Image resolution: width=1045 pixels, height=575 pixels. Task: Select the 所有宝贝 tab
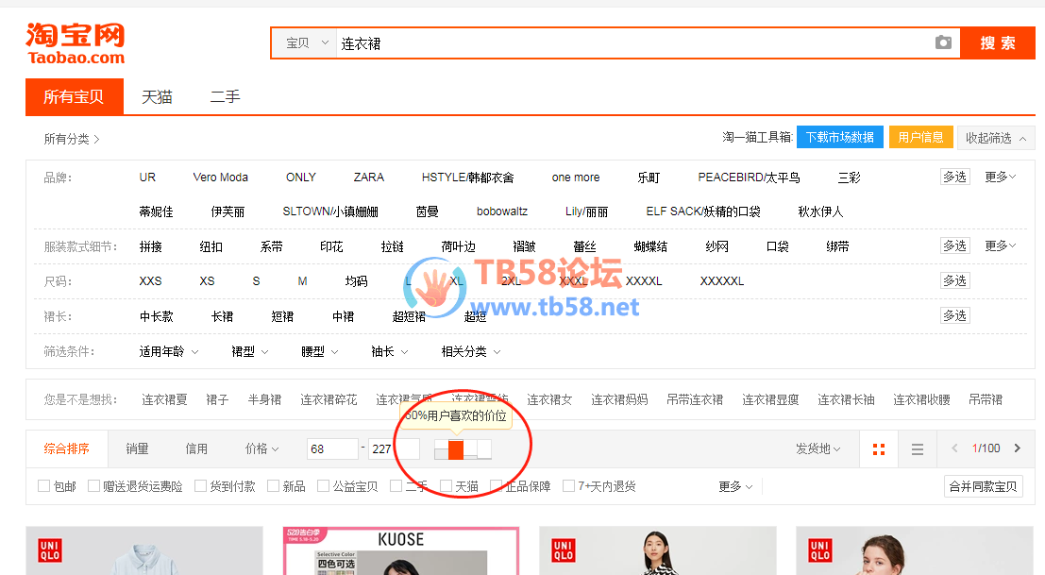75,96
